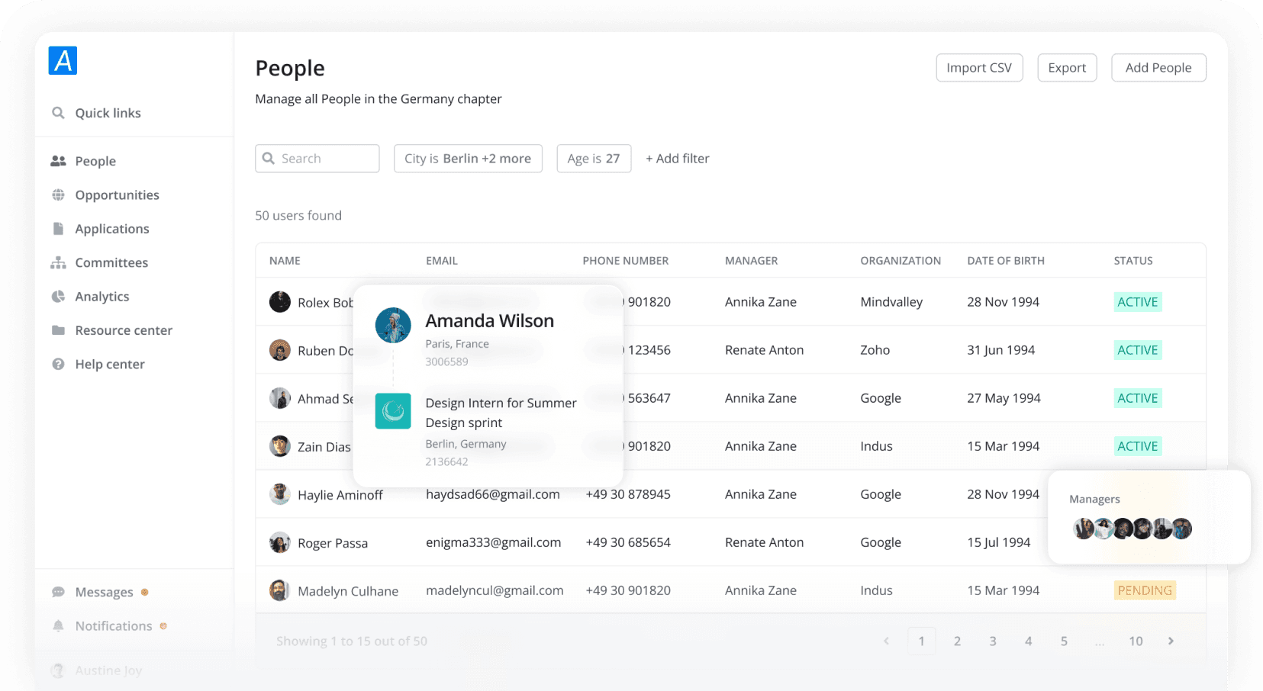
Task: Click phone number +49 30 878945
Action: point(628,494)
